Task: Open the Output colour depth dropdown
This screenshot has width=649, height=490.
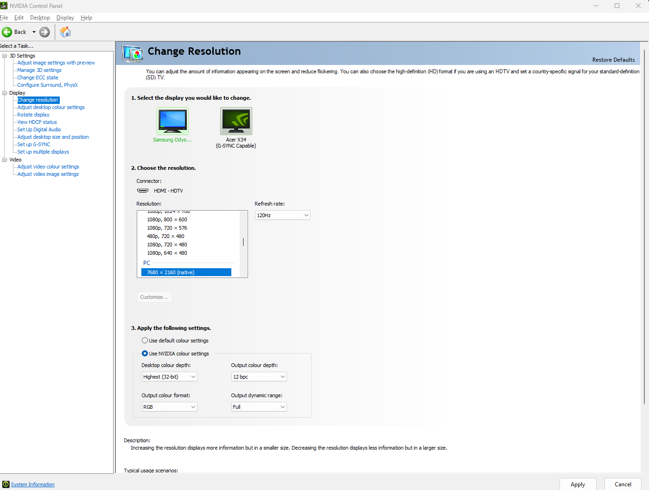Action: pyautogui.click(x=259, y=377)
